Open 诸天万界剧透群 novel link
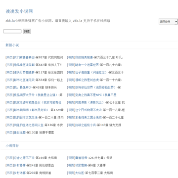This screenshot has width=178, height=178. pos(24,72)
